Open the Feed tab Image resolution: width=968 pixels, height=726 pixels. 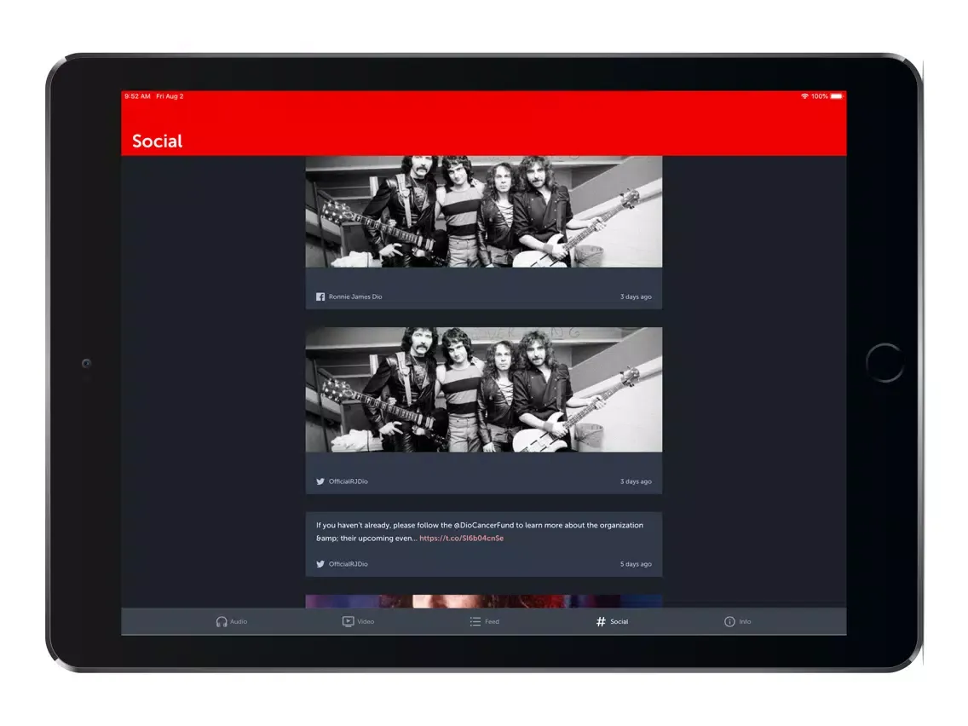tap(484, 622)
